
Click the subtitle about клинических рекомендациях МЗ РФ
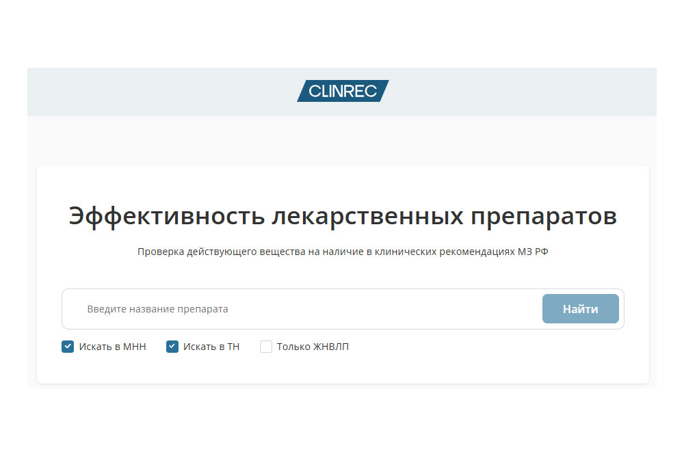pyautogui.click(x=343, y=252)
